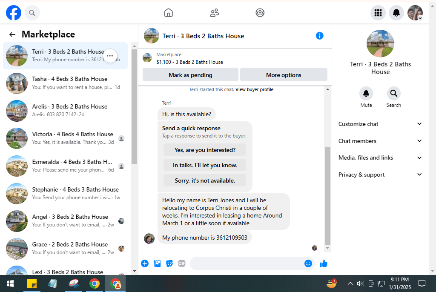
Task: Open the account profile picture menu
Action: (x=415, y=13)
